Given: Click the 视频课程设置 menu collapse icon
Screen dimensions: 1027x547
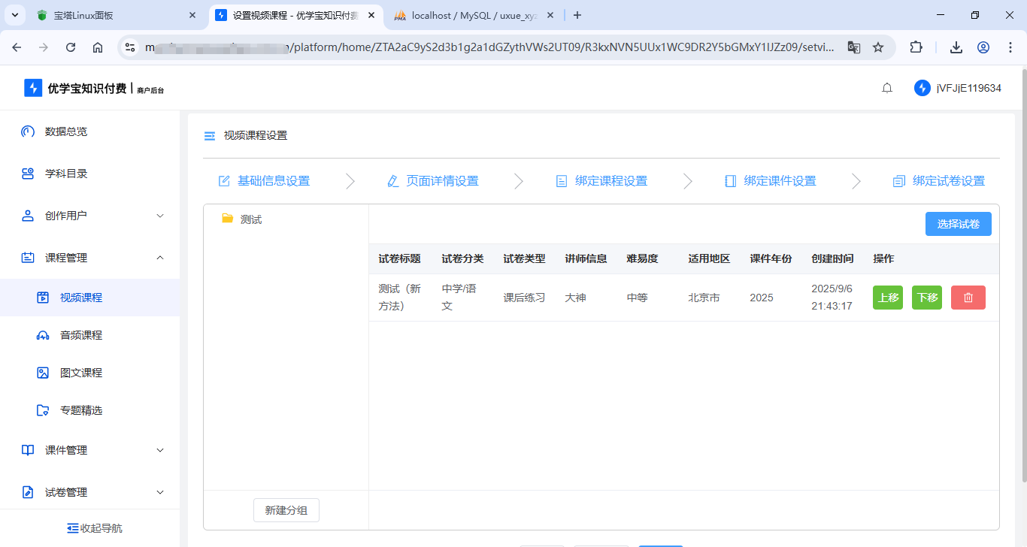Looking at the screenshot, I should pos(210,136).
